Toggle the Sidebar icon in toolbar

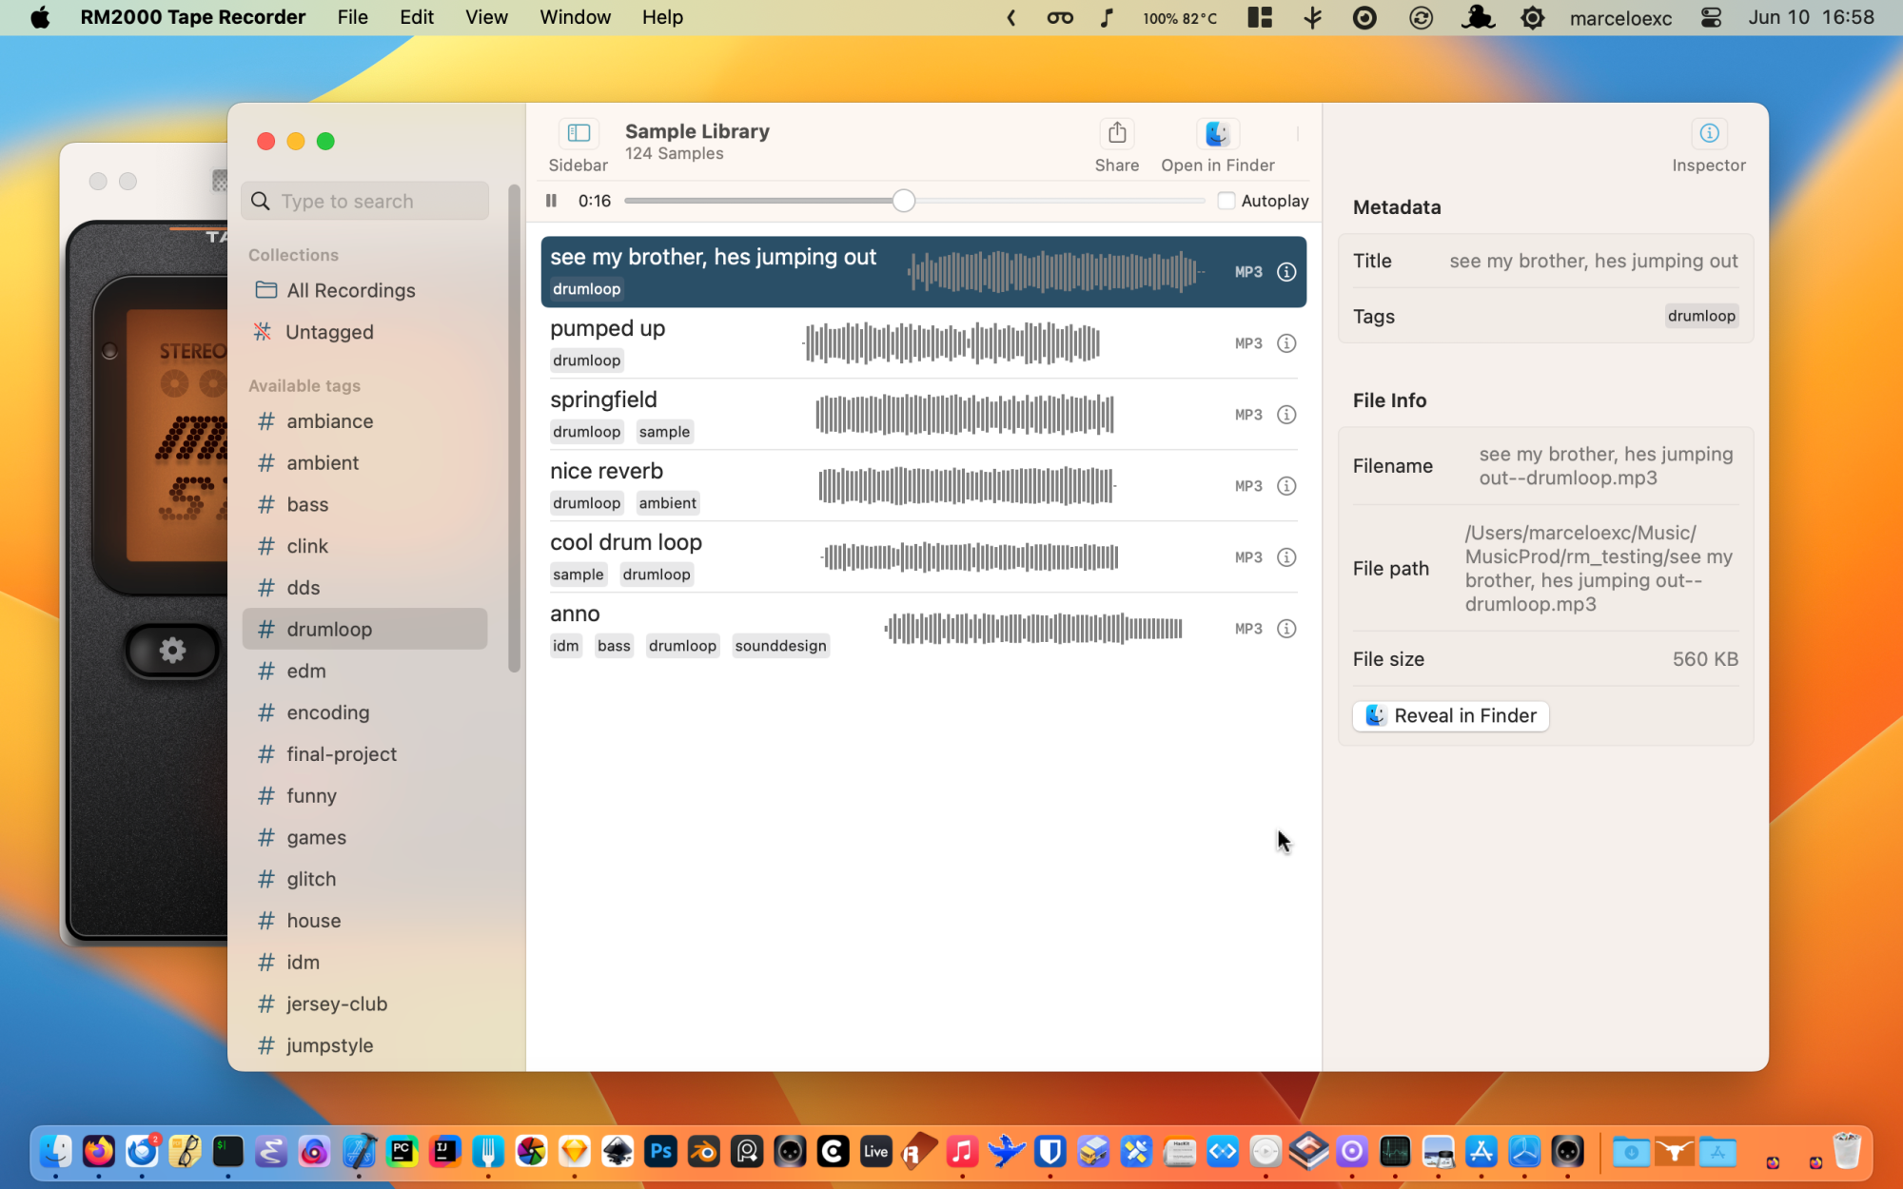pos(579,133)
